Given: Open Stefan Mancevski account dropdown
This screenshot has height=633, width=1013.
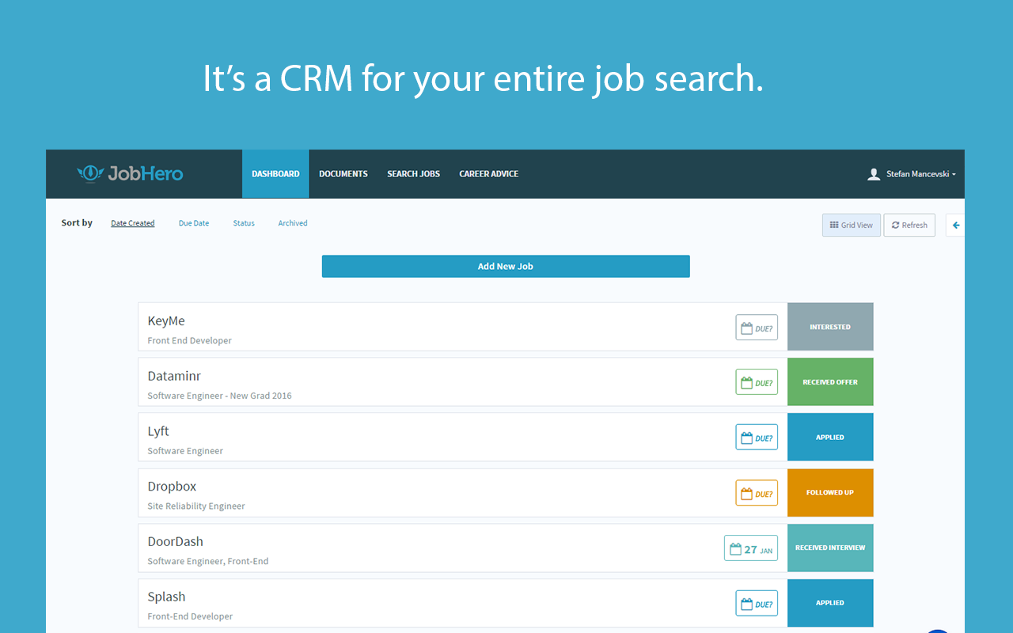Looking at the screenshot, I should [920, 174].
